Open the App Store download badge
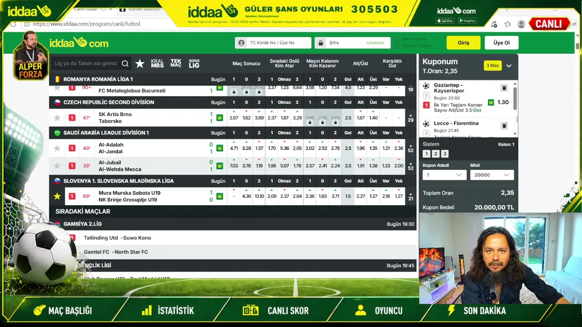Screen dimensions: 582x327 click(445, 20)
